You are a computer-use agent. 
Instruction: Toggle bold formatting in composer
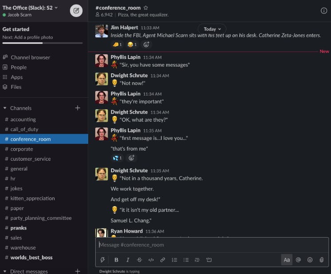(117, 260)
